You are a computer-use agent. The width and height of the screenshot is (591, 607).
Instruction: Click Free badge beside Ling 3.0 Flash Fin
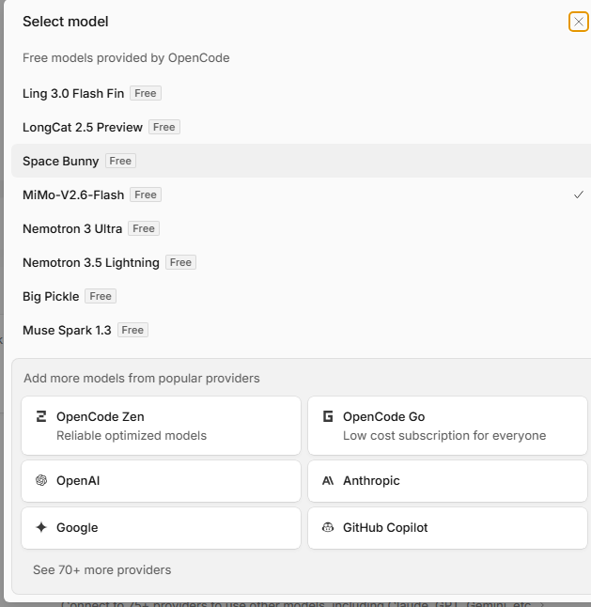146,93
